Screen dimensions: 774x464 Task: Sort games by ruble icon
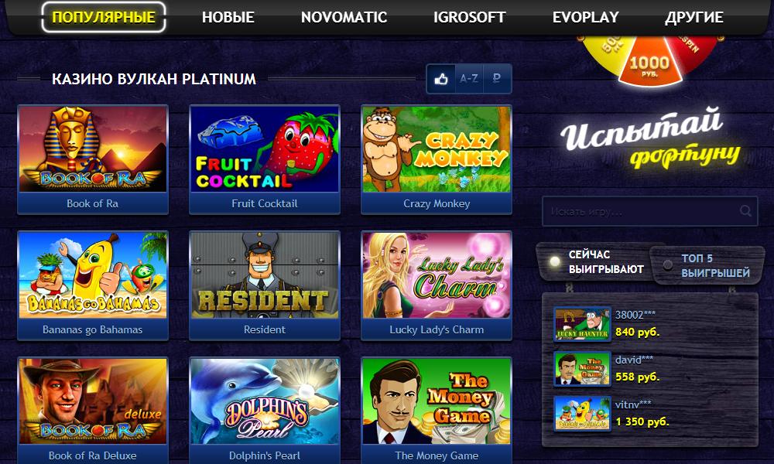497,78
